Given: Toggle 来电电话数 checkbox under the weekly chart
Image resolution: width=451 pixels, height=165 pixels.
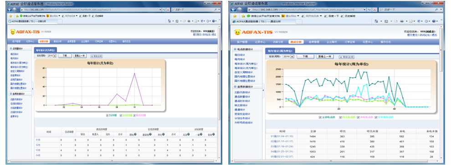Looking at the screenshot, I should pos(359,117).
